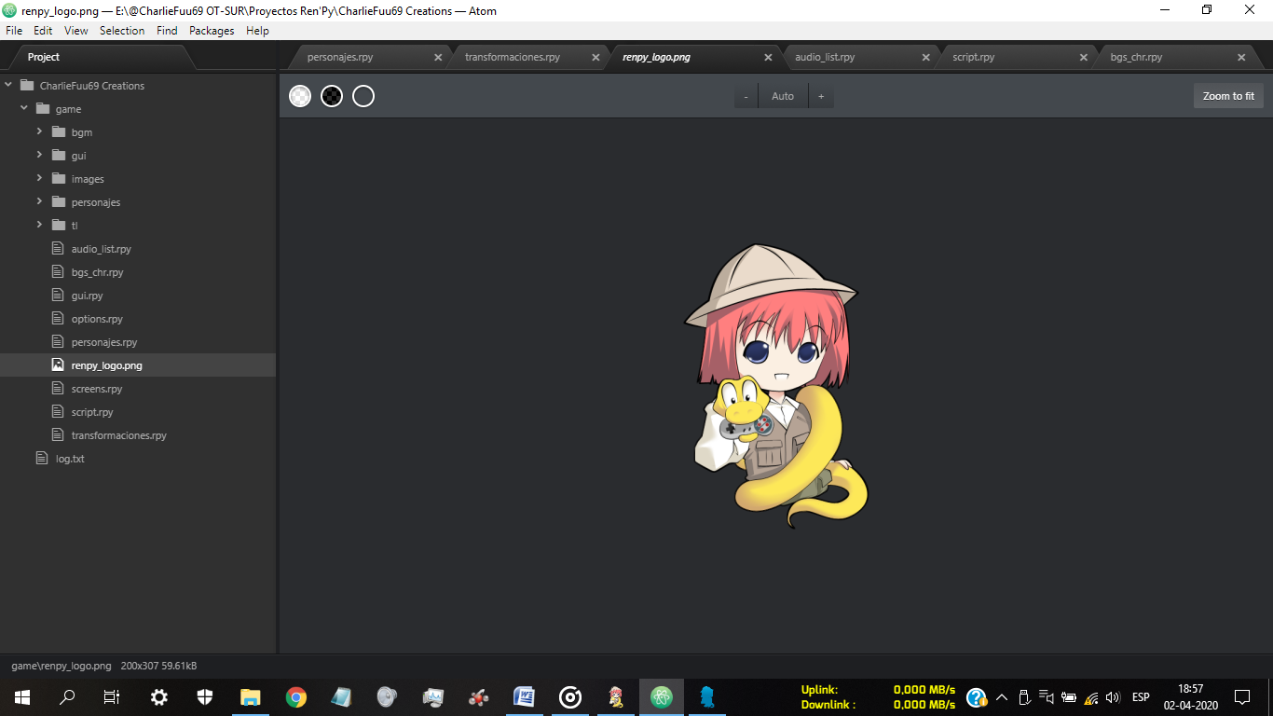1273x716 pixels.
Task: Switch to the script.rpy tab
Action: pyautogui.click(x=973, y=57)
